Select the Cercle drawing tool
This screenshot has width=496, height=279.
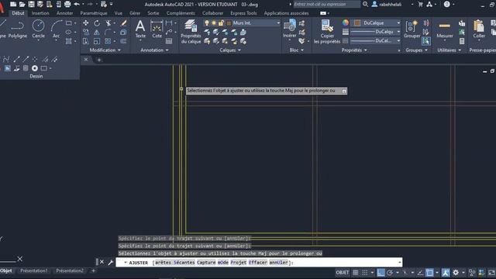(x=38, y=29)
